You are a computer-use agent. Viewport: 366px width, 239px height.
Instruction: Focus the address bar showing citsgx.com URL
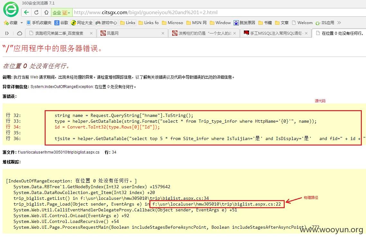(x=219, y=13)
